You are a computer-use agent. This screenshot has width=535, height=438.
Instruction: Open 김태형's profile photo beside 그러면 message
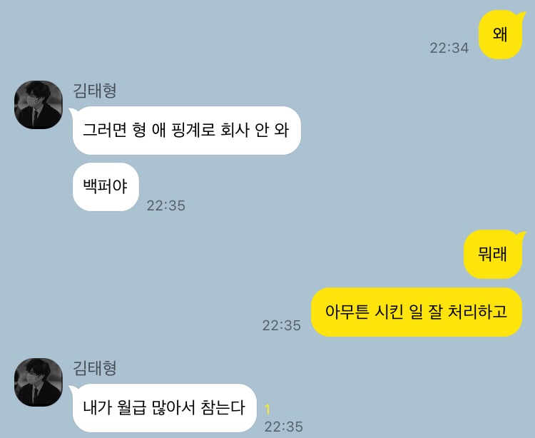39,105
